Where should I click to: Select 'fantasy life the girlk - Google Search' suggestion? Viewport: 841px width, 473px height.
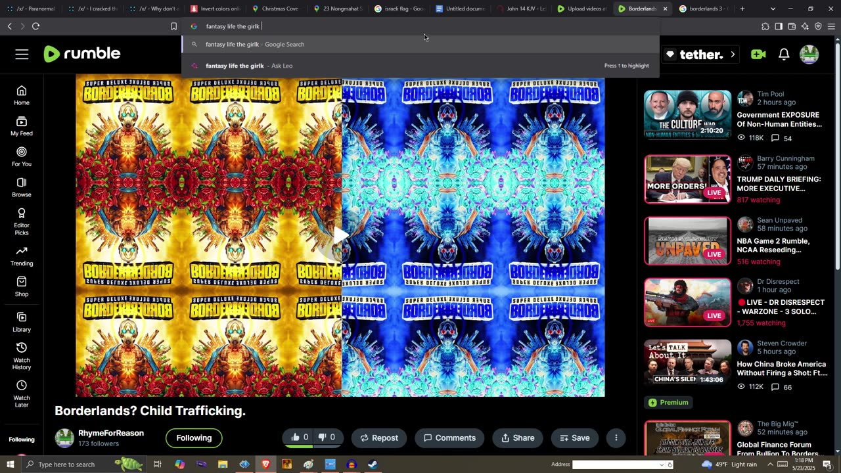(x=420, y=44)
